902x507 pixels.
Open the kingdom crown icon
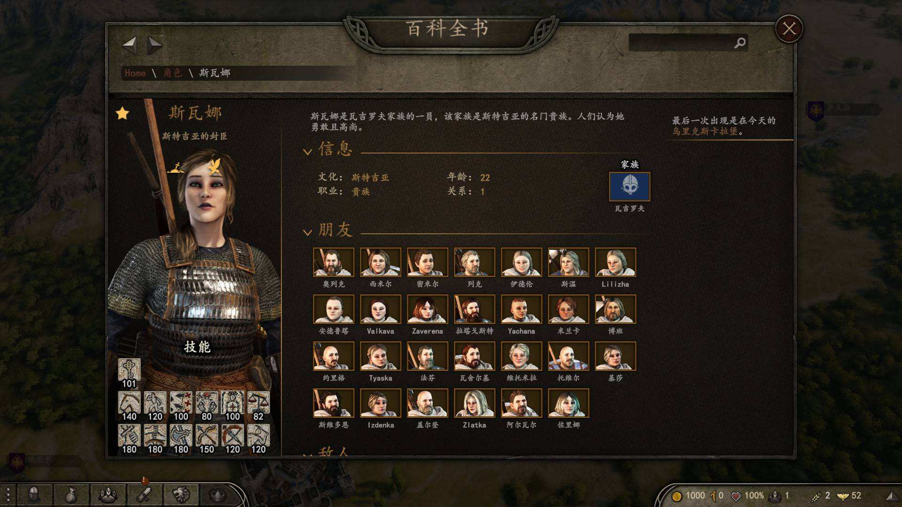217,494
